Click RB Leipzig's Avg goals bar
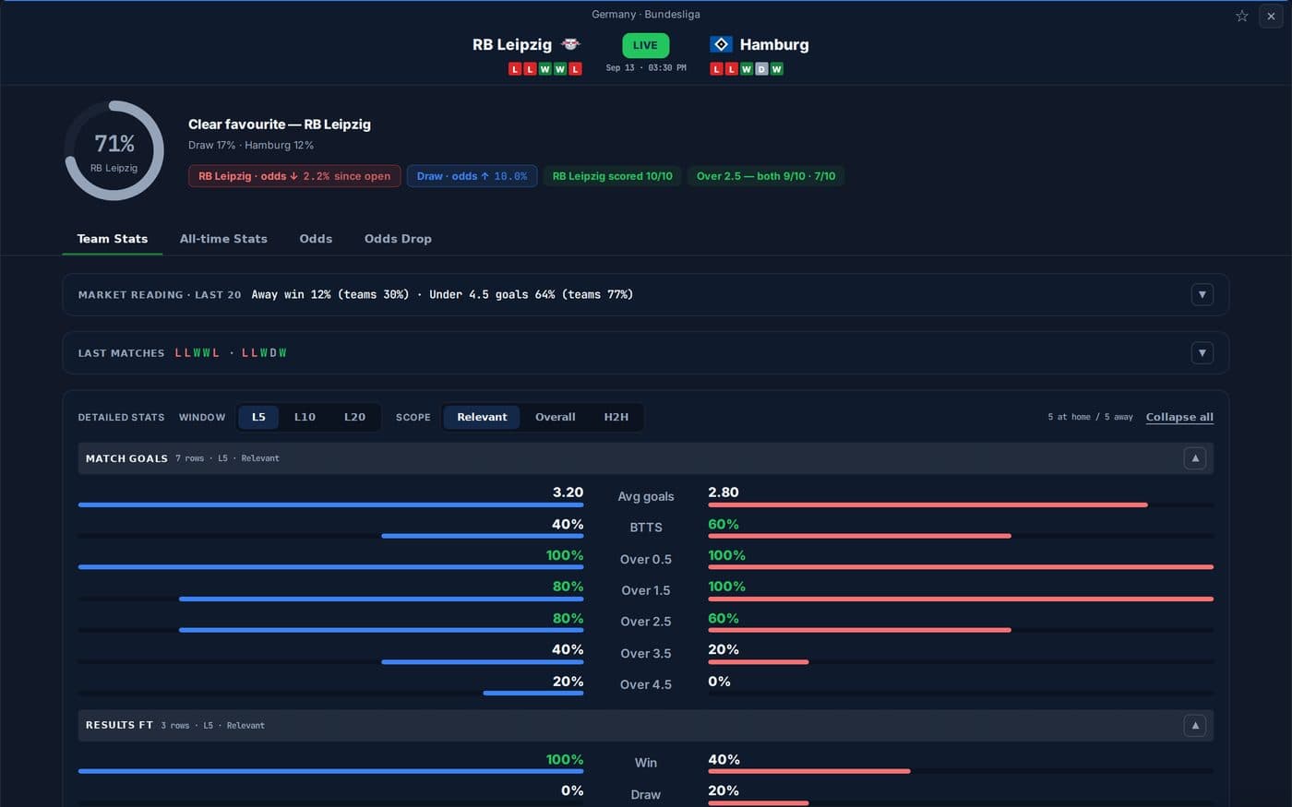This screenshot has height=807, width=1292. click(330, 505)
